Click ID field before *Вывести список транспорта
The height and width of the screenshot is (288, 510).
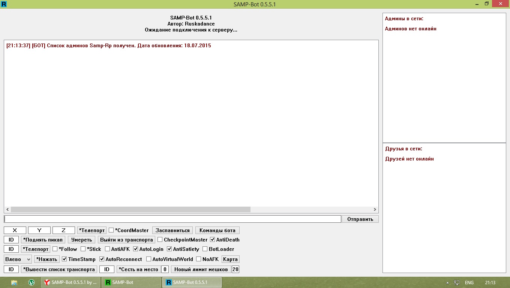pyautogui.click(x=11, y=269)
